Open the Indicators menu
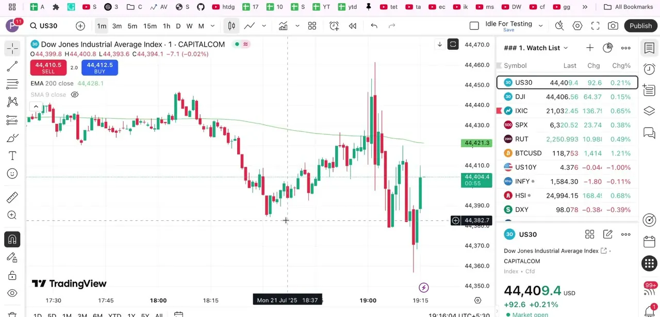This screenshot has width=660, height=317. [x=283, y=26]
